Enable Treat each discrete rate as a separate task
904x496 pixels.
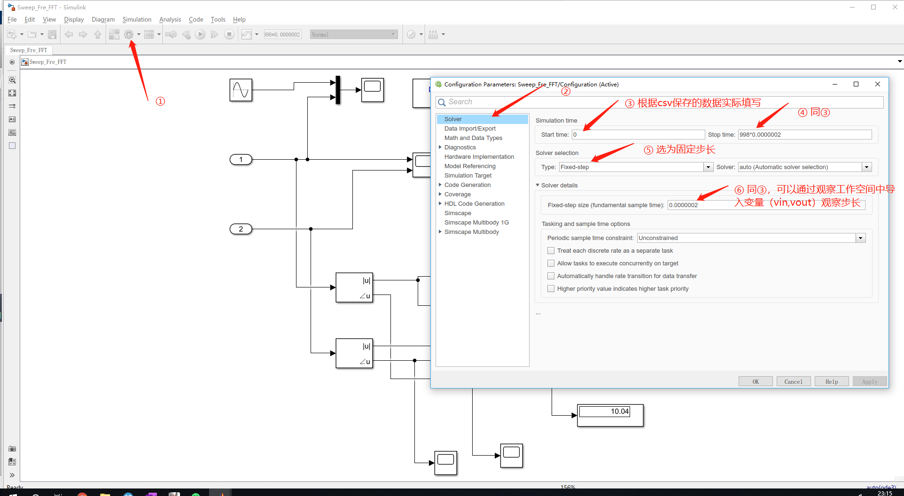[x=551, y=250]
